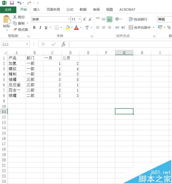172x184 pixels.
Task: Click the text orientation icon
Action: pyautogui.click(x=117, y=19)
